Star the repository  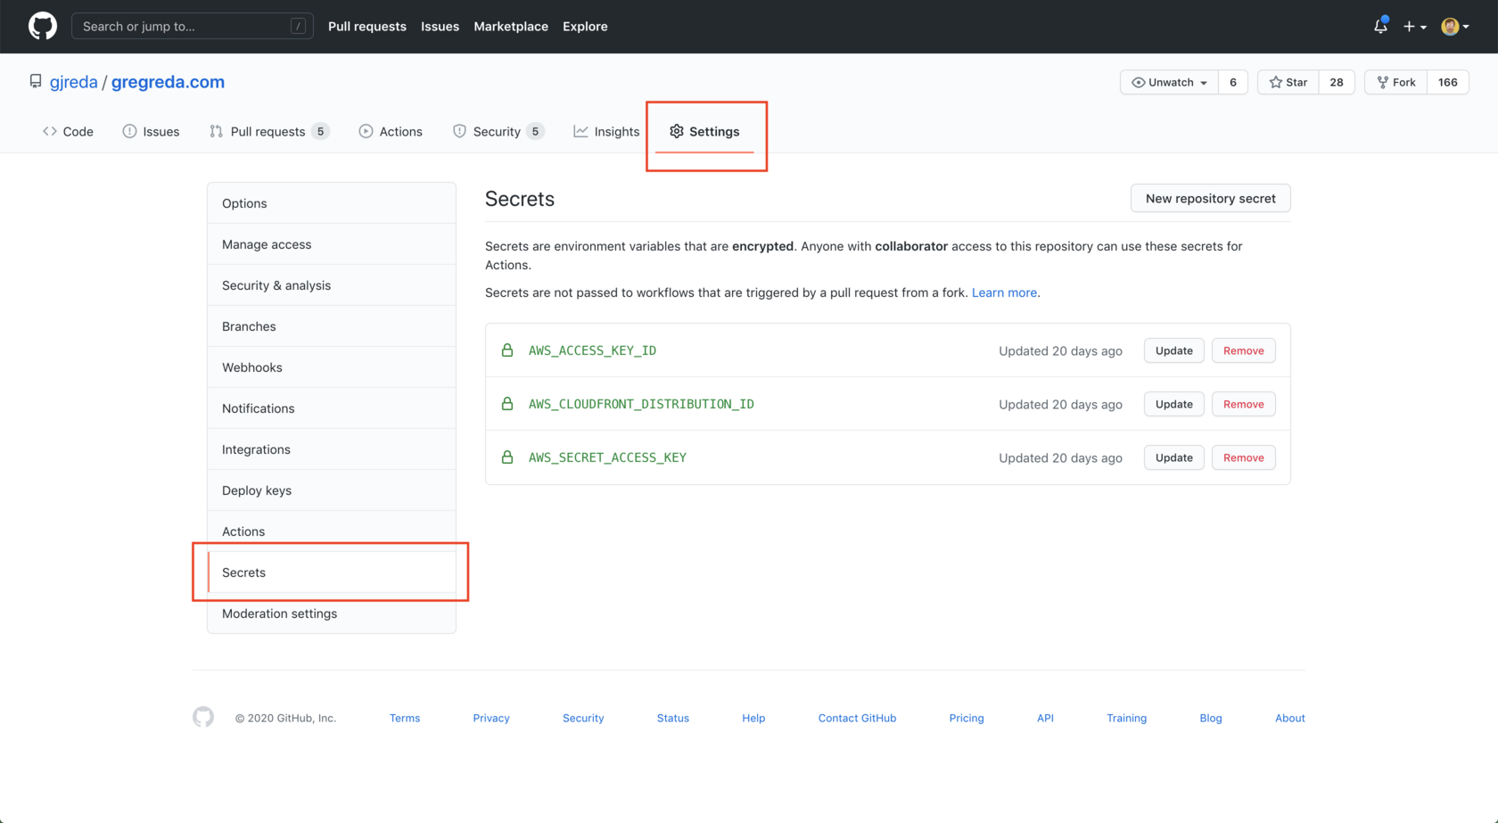coord(1288,82)
